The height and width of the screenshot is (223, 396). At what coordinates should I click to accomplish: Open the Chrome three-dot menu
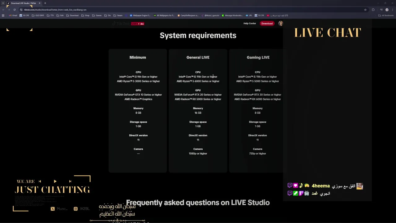coord(392,10)
